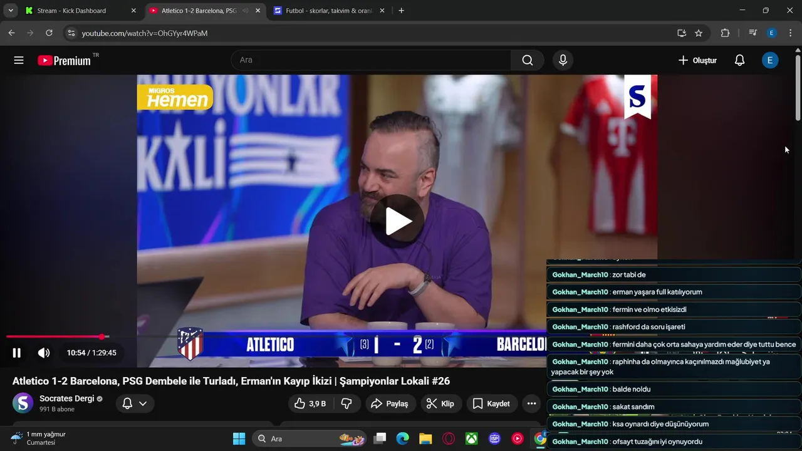This screenshot has height=451, width=802.
Task: Open the tab search dropdown arrow
Action: point(11,11)
